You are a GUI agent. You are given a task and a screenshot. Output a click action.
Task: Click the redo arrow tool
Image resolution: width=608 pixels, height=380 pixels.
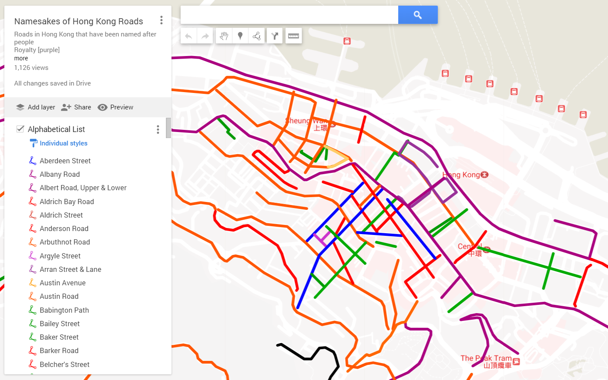click(205, 36)
